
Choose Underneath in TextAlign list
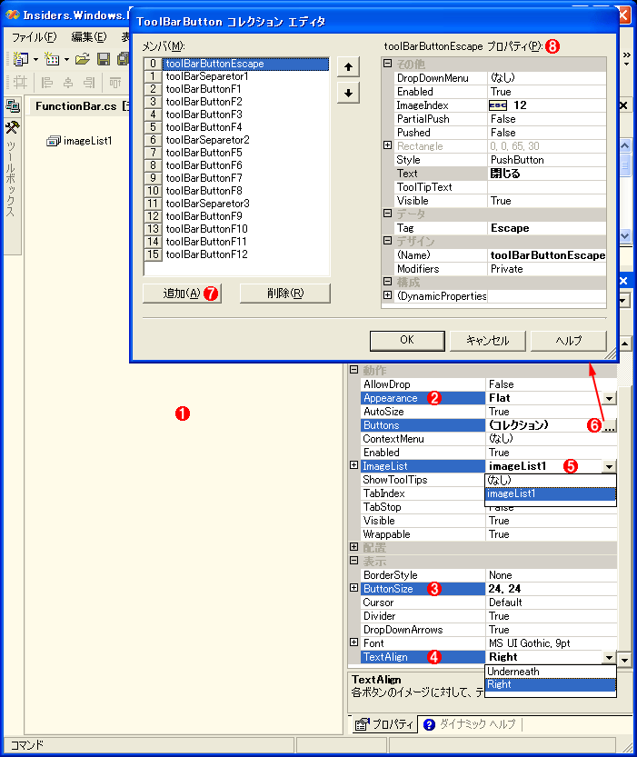tap(550, 672)
